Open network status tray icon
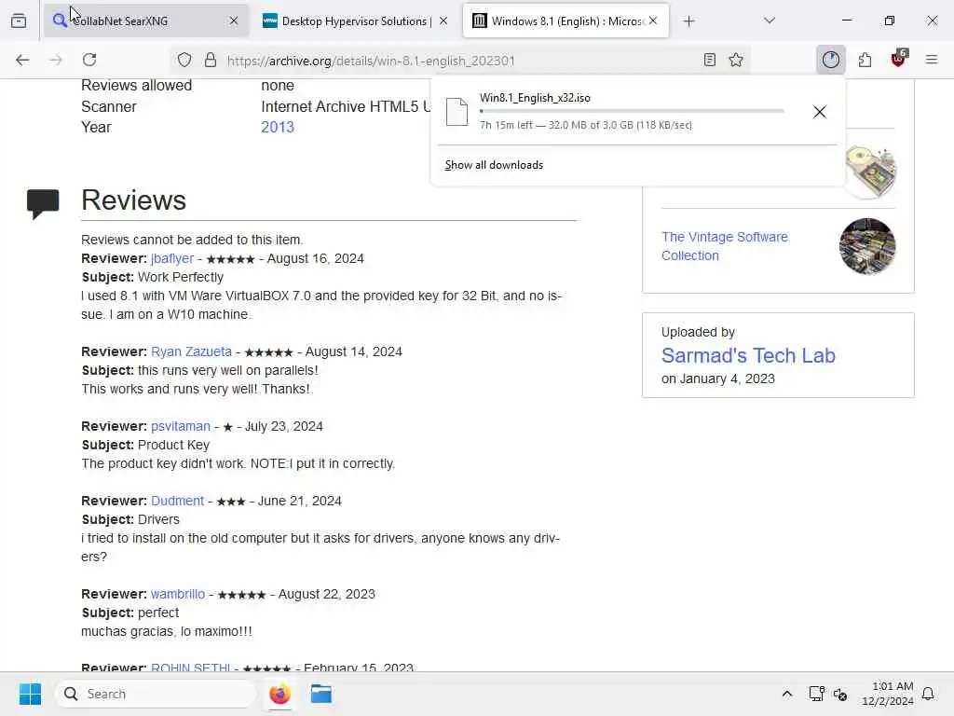This screenshot has height=716, width=954. pos(816,694)
